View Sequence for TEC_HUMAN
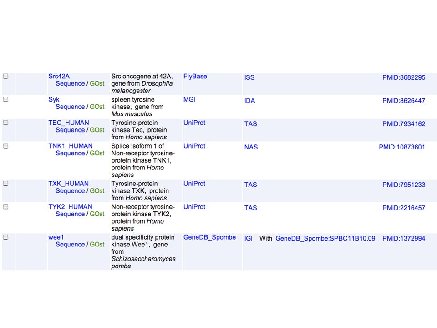 70,130
